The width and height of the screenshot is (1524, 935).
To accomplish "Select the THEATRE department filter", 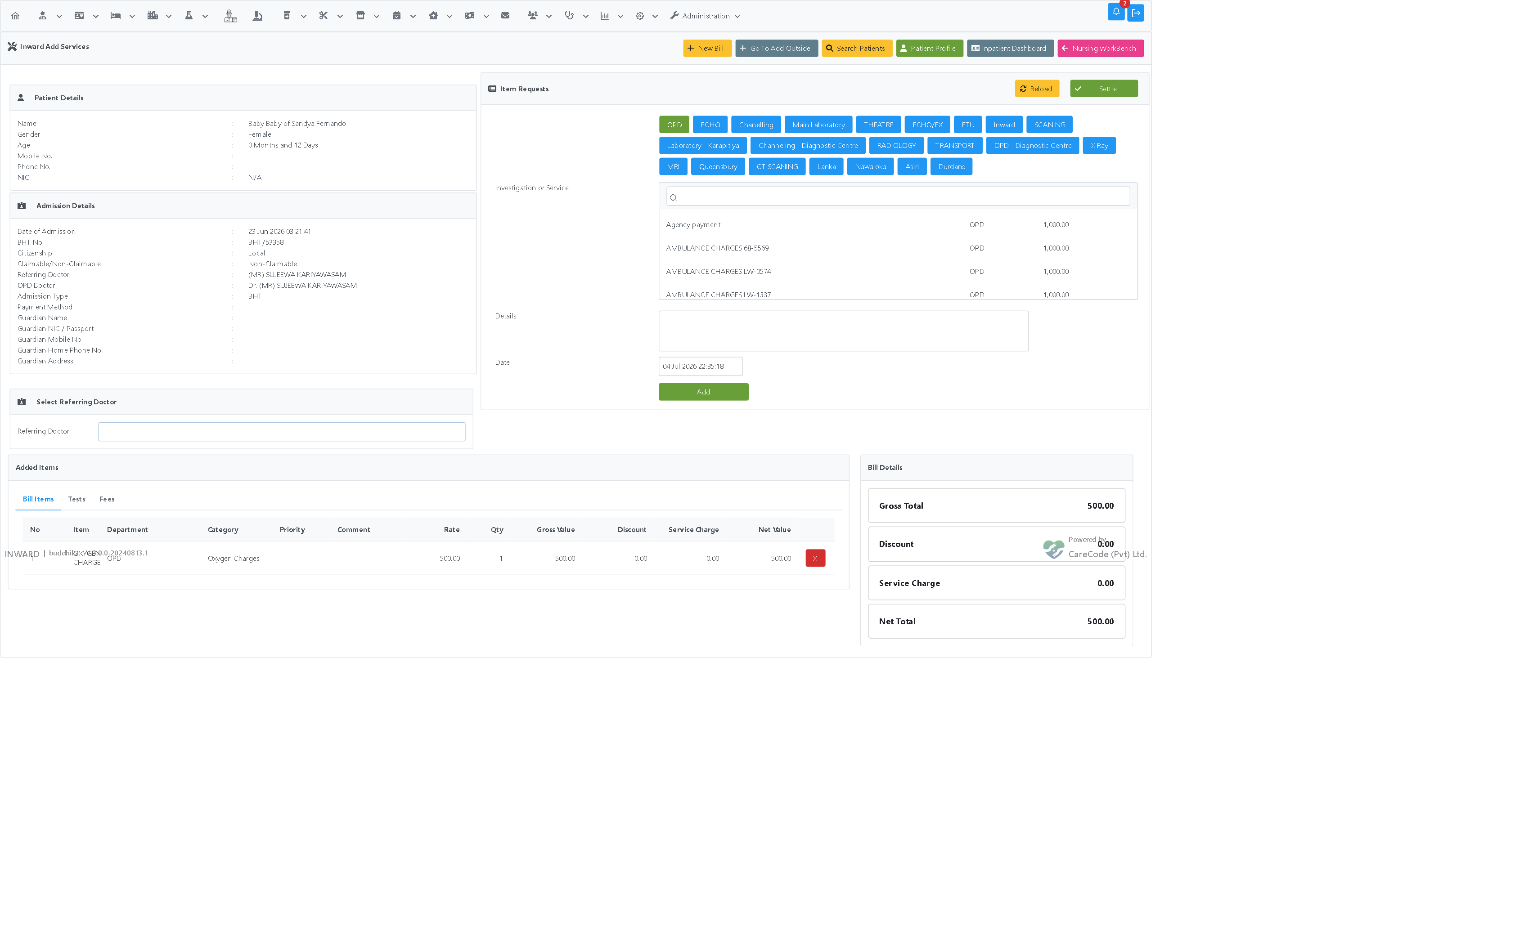I will point(878,125).
